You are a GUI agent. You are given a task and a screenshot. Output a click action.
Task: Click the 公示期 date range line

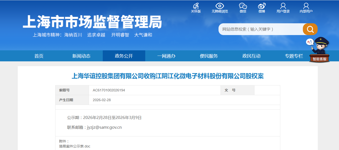[x=104, y=117]
